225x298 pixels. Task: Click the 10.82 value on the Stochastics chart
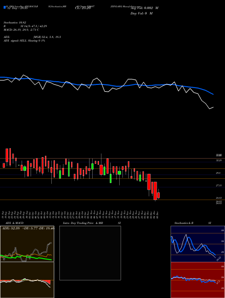pyautogui.click(x=219, y=258)
